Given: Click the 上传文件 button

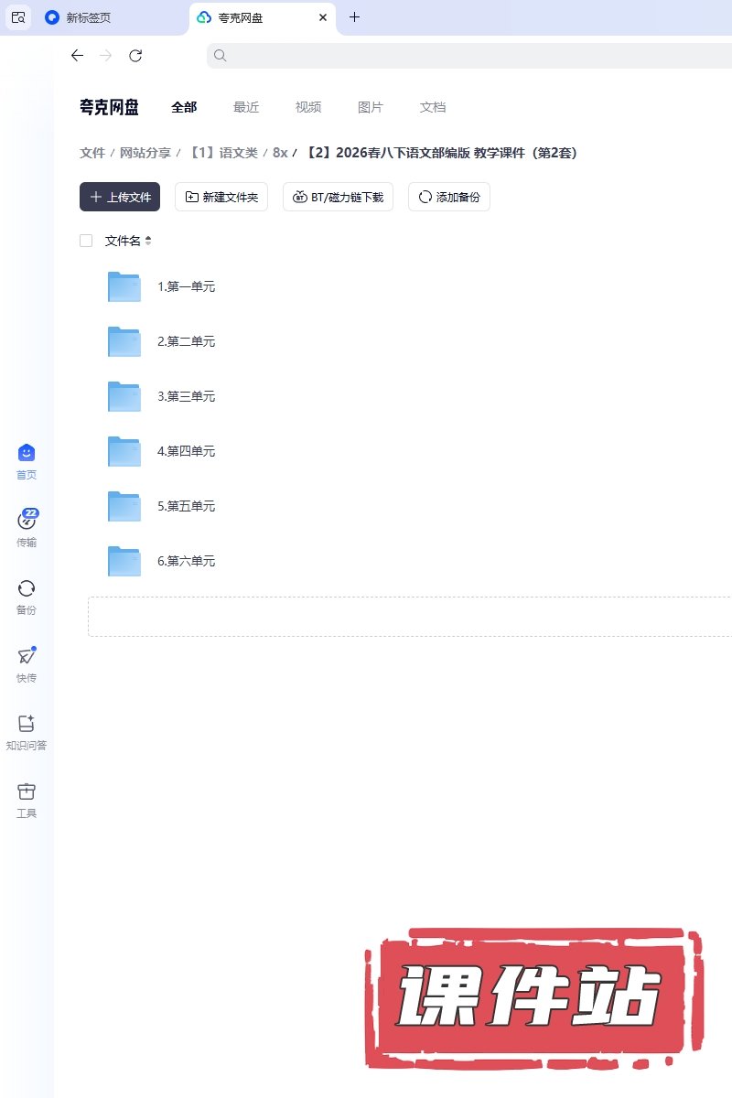Looking at the screenshot, I should coord(120,197).
